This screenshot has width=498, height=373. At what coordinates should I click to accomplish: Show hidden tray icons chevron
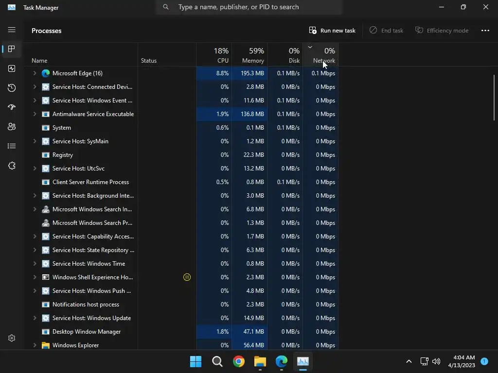pyautogui.click(x=409, y=361)
